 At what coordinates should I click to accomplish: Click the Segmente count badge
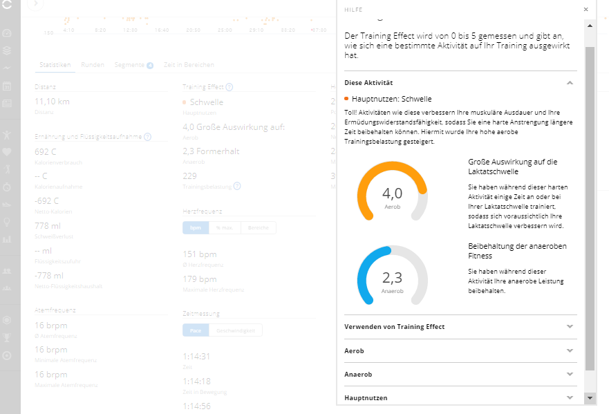pos(149,65)
